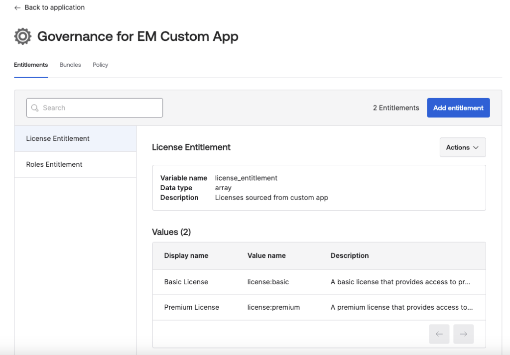This screenshot has height=355, width=510.
Task: Click the gear icon beside the app title
Action: (x=22, y=36)
